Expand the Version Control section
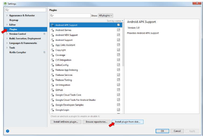 click(7, 34)
